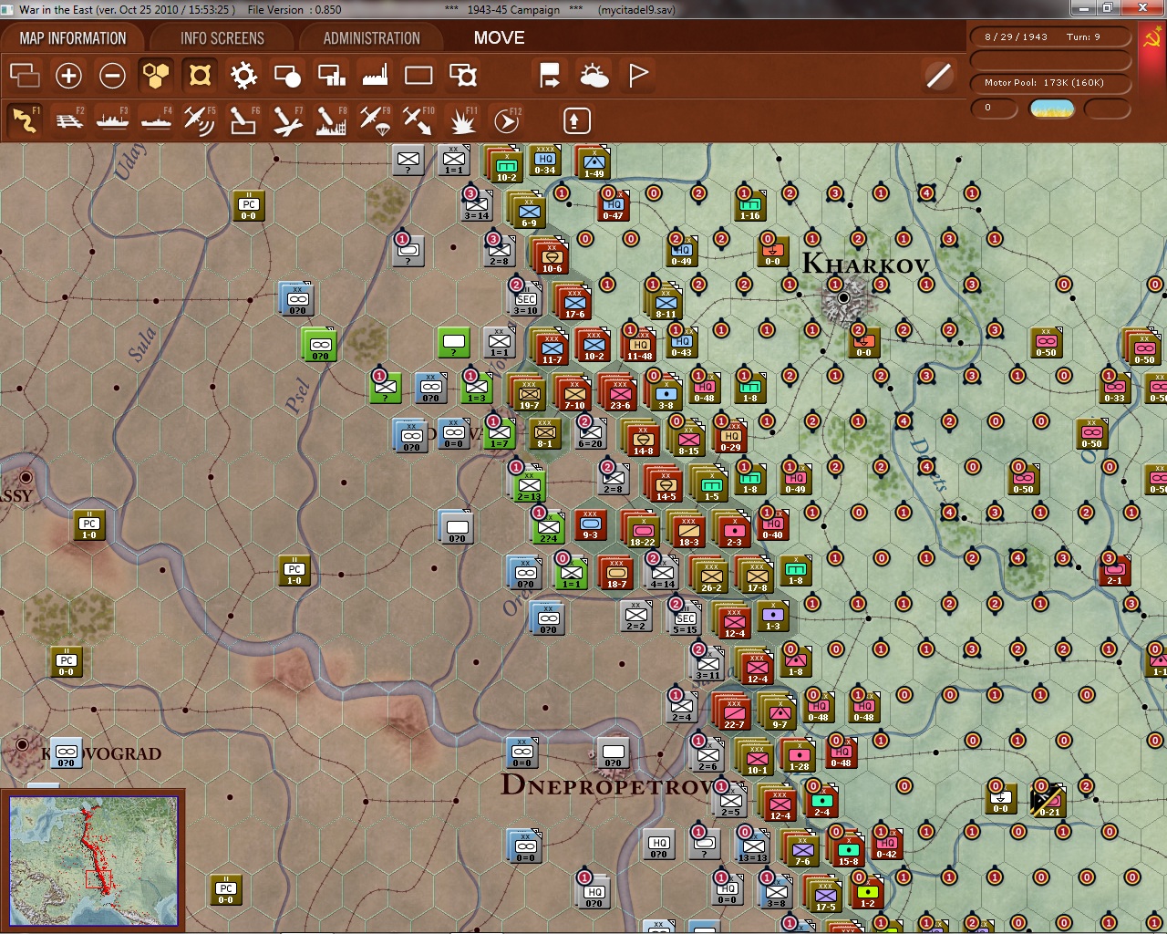This screenshot has width=1167, height=934.
Task: Select F10 air transfer mode icon
Action: tap(418, 120)
